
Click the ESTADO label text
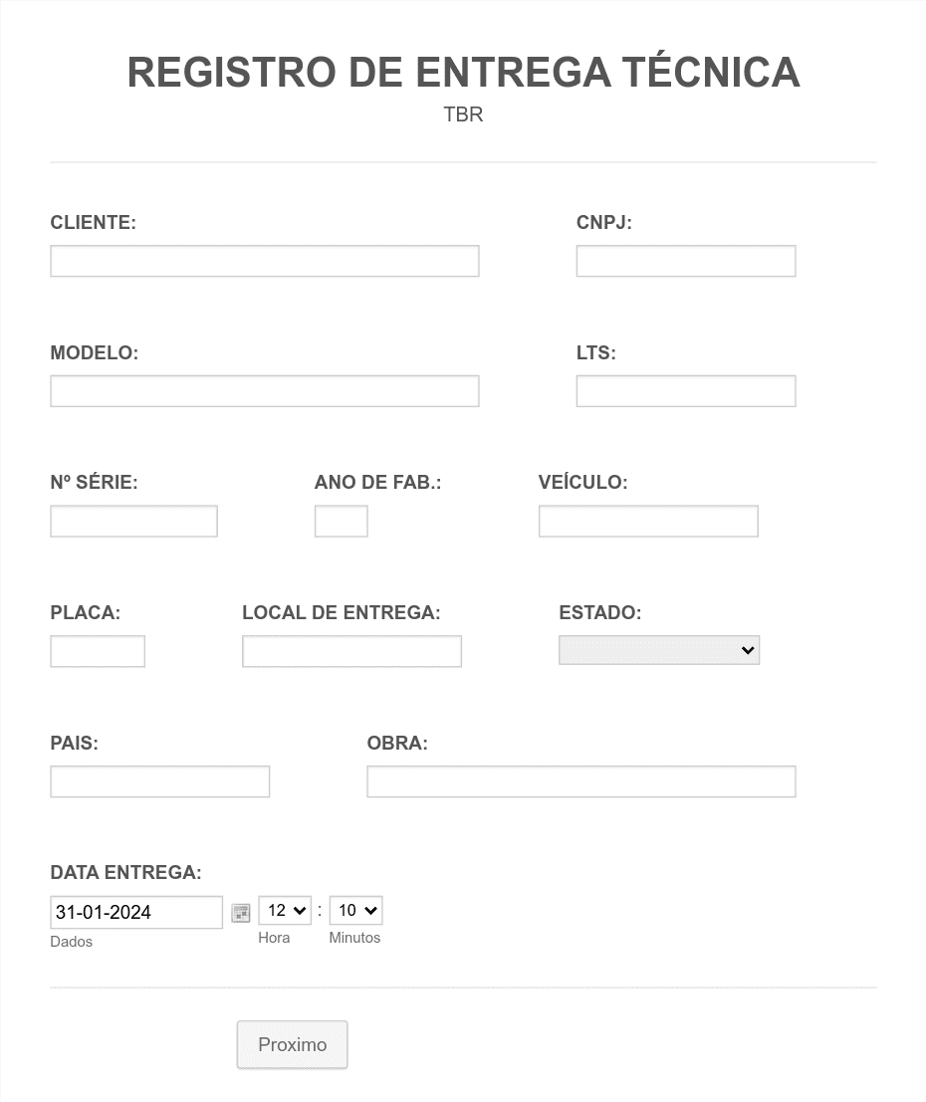click(599, 612)
